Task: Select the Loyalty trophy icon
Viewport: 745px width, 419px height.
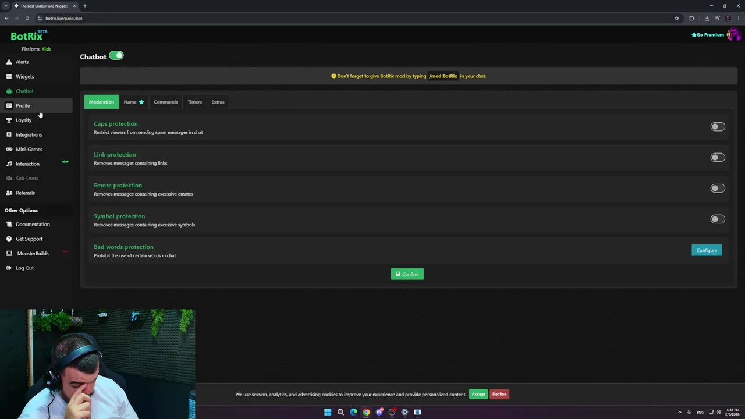Action: [x=9, y=120]
